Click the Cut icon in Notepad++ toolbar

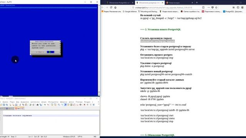click(x=20, y=105)
